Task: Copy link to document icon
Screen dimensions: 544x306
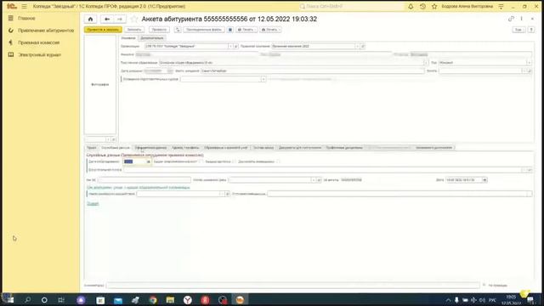Action: click(x=511, y=19)
